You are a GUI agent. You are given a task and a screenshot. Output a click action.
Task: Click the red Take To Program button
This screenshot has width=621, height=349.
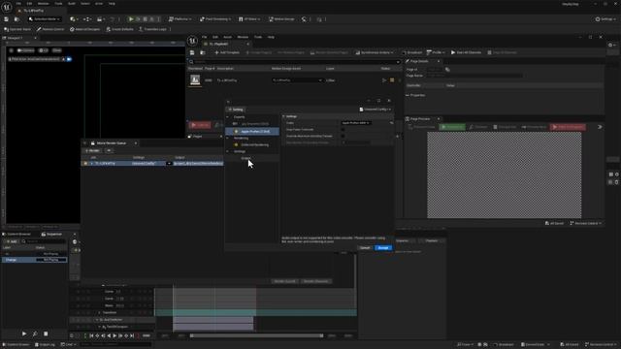568,127
